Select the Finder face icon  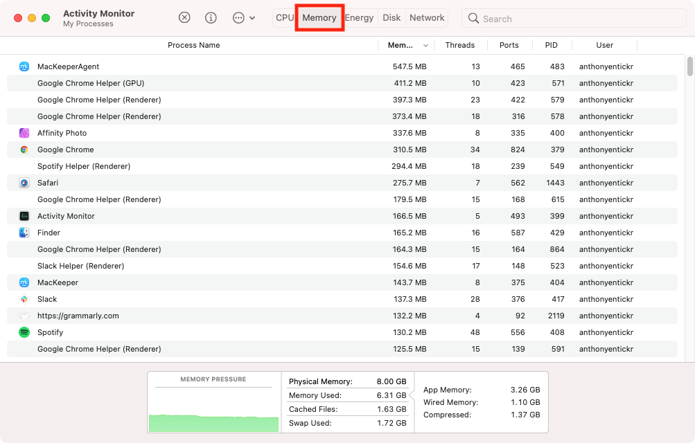(24, 233)
